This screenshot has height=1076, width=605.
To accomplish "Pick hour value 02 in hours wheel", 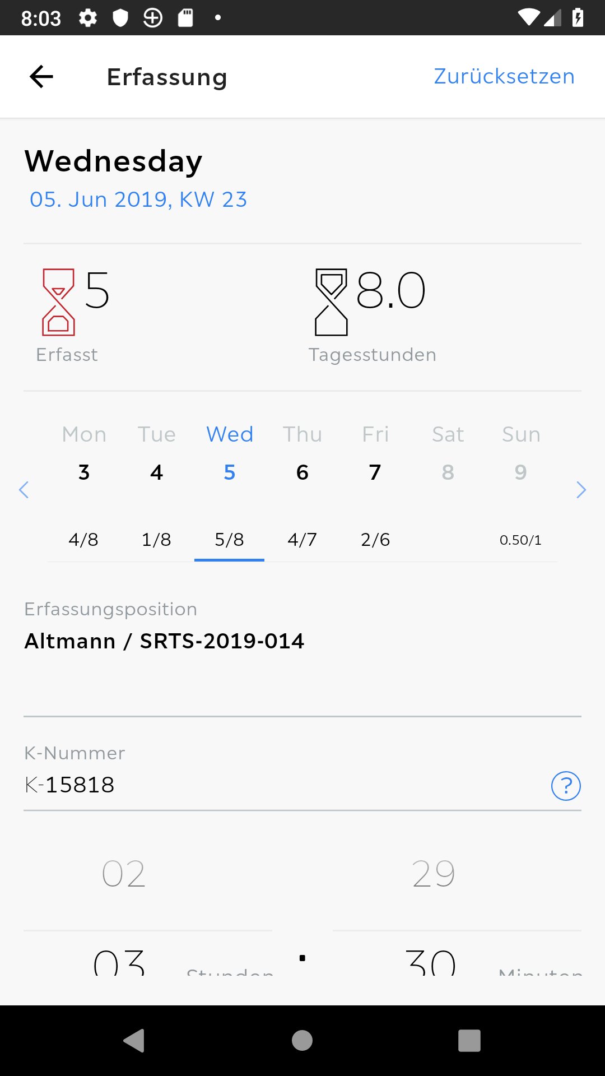I will tap(124, 874).
